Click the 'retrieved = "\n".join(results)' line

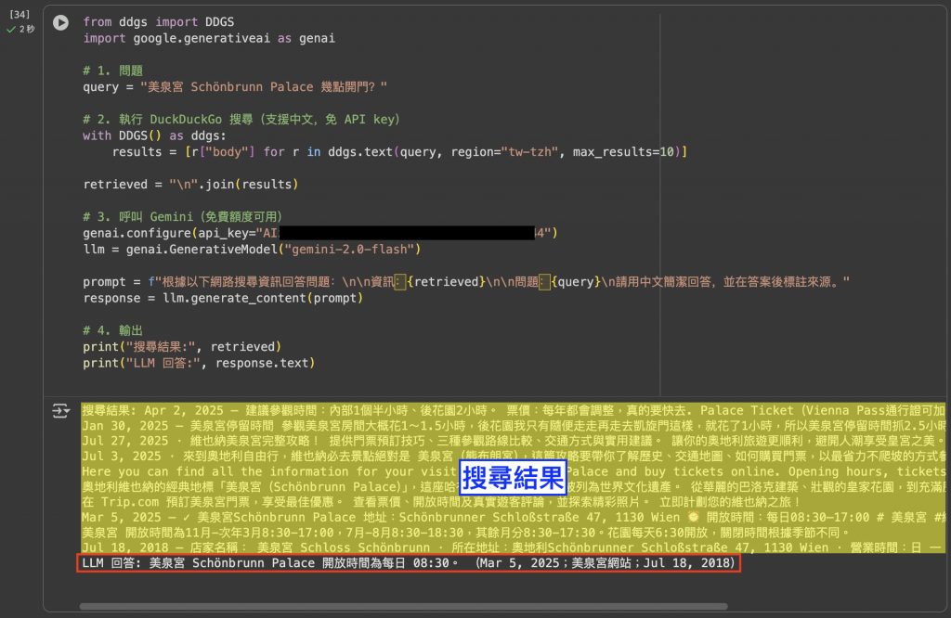tap(190, 184)
